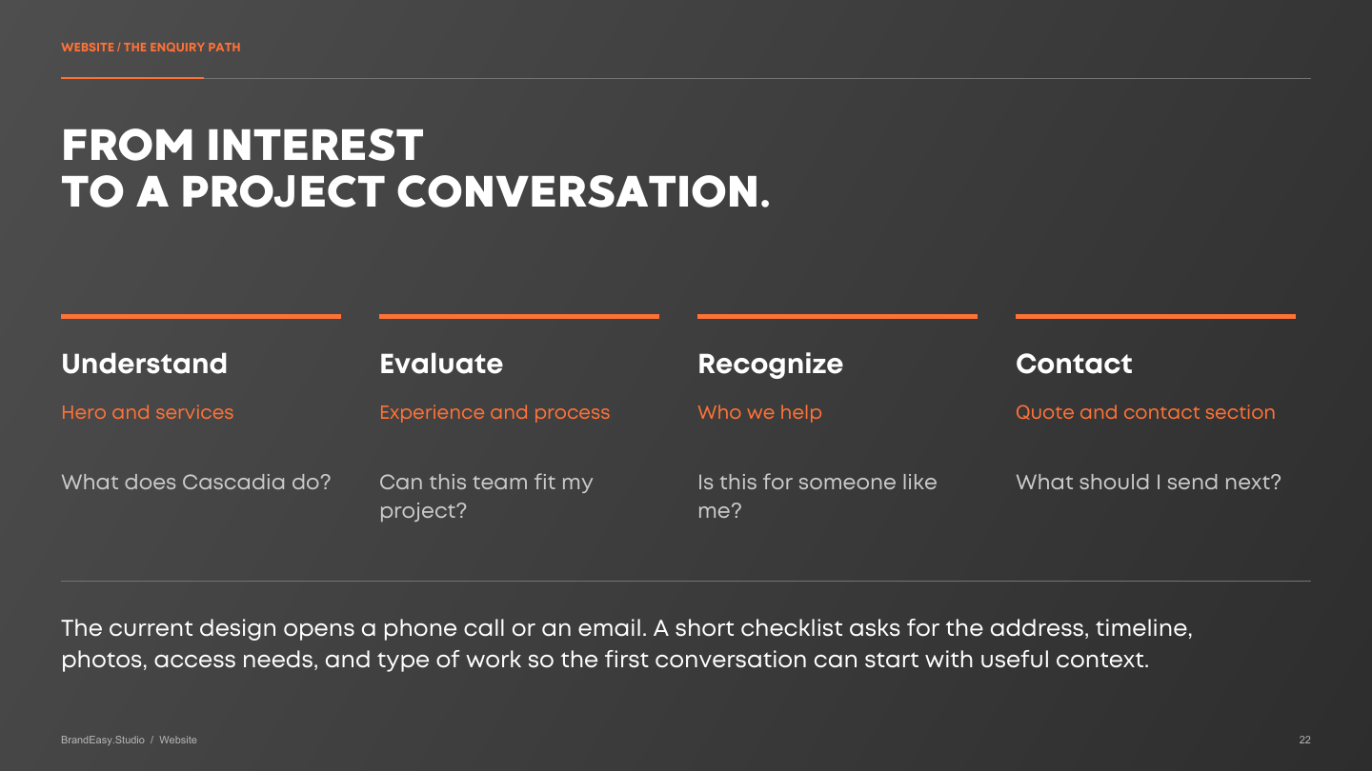Select the 'Understand' step heading
Screen dimensions: 1372x771
pyautogui.click(x=144, y=364)
